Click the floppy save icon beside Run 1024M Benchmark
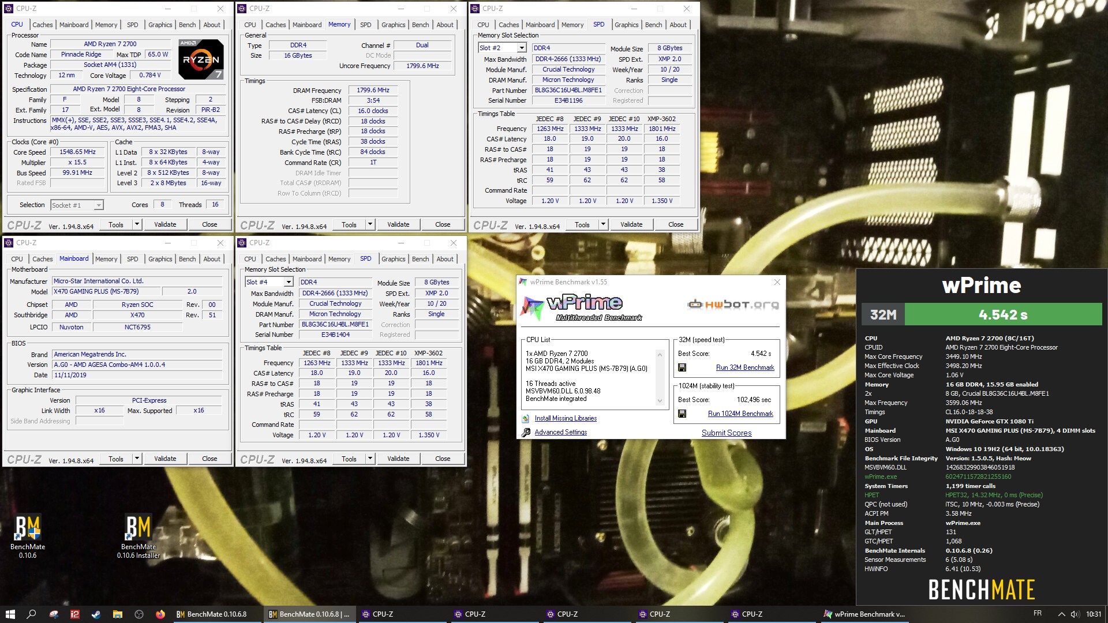This screenshot has width=1108, height=623. coord(682,414)
